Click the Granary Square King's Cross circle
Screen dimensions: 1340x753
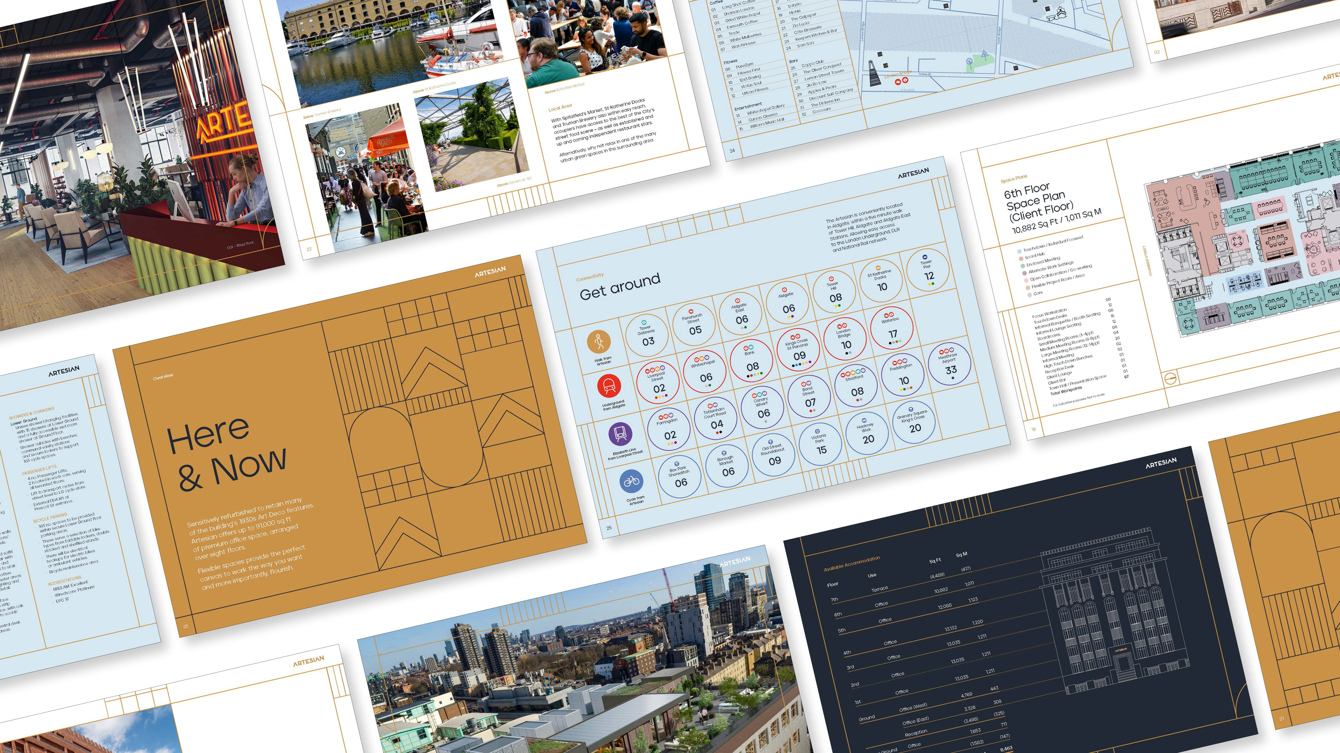[x=914, y=422]
